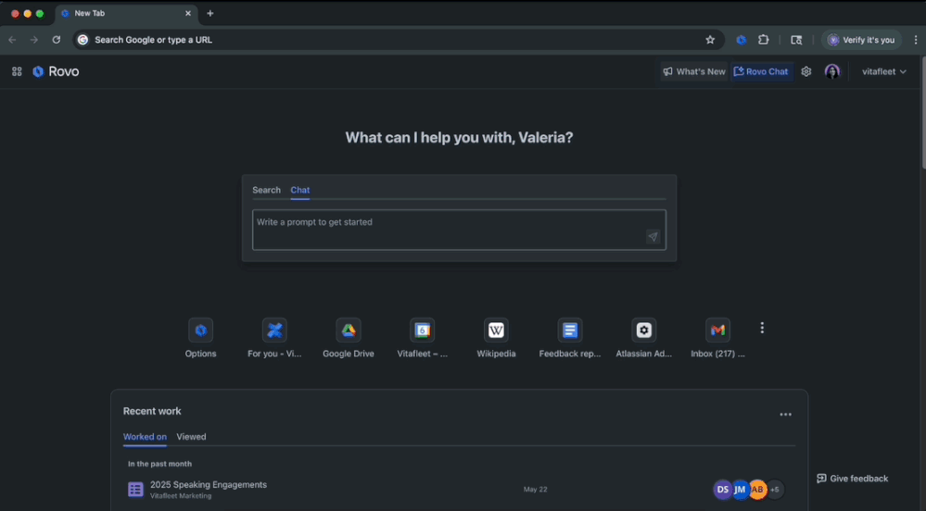
Task: Open the app switcher grid icon
Action: (x=17, y=71)
